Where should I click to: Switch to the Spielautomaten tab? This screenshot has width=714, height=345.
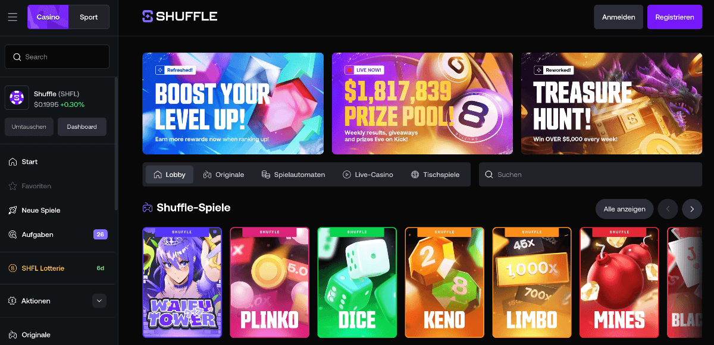[x=293, y=175]
